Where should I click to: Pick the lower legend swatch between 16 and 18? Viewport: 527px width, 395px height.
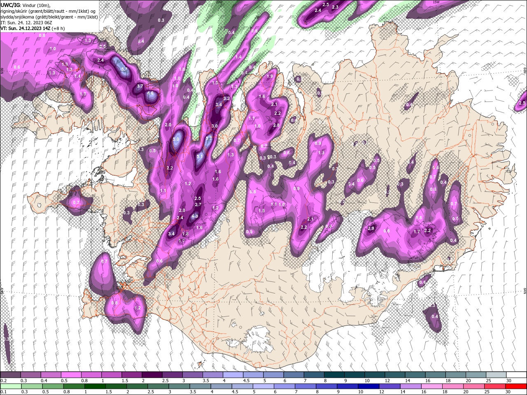click(x=432, y=386)
